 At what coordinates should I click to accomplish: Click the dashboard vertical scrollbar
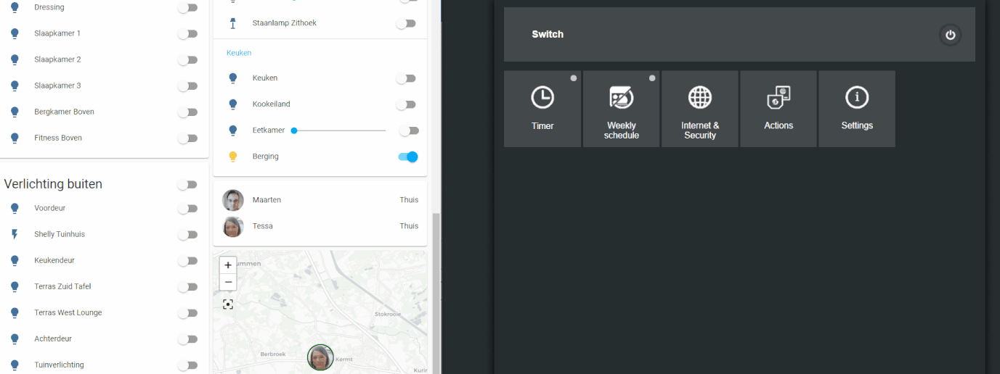(436, 294)
